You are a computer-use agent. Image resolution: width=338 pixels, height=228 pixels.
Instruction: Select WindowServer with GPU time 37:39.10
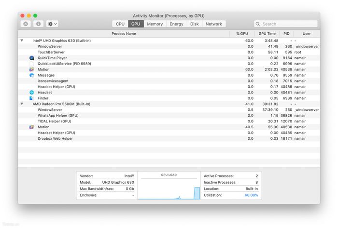(169, 110)
